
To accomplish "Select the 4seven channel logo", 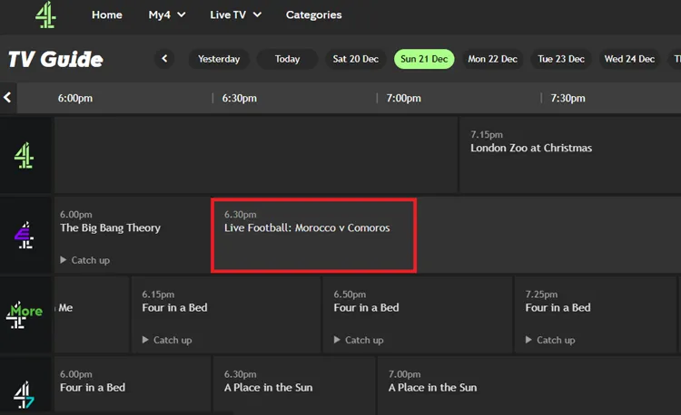I will [25, 392].
